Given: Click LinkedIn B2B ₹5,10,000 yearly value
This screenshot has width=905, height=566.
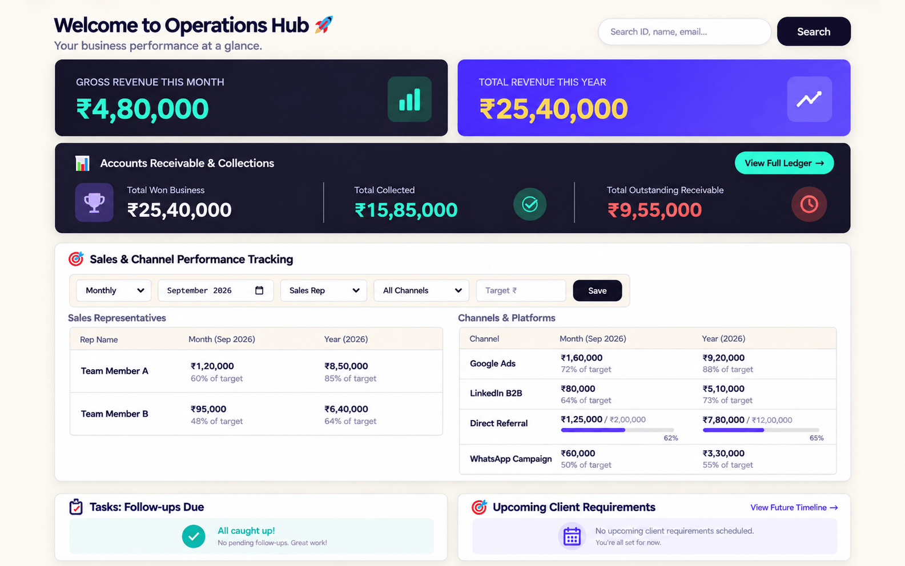Looking at the screenshot, I should [x=723, y=389].
